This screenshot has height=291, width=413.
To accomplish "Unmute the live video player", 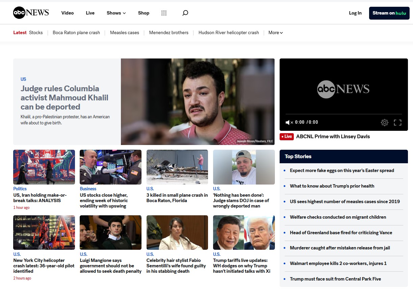I will pyautogui.click(x=289, y=122).
